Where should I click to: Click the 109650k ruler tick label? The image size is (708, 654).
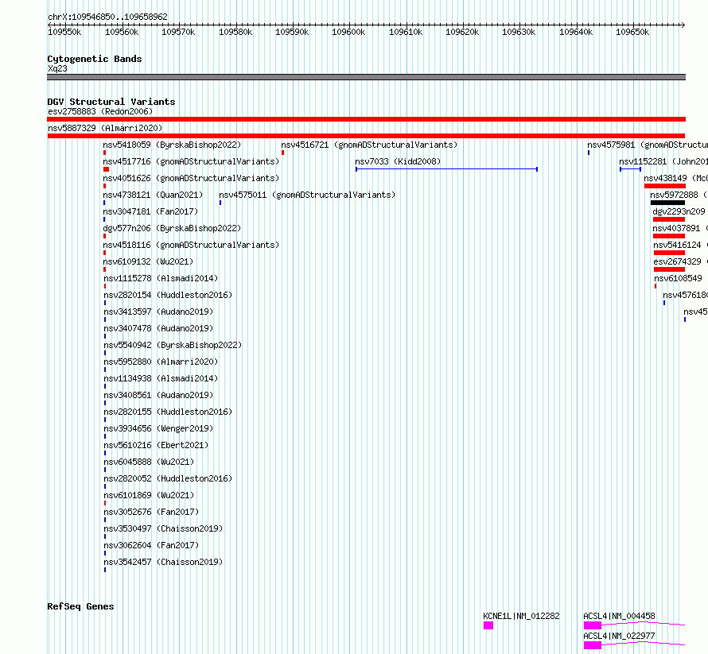point(632,32)
